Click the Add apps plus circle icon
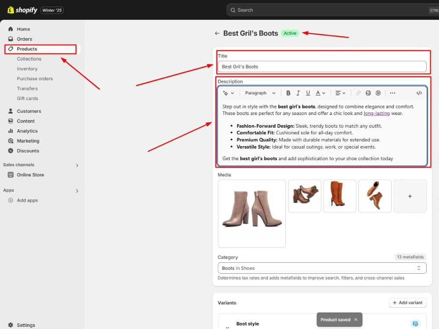The height and width of the screenshot is (329, 439). [x=11, y=200]
